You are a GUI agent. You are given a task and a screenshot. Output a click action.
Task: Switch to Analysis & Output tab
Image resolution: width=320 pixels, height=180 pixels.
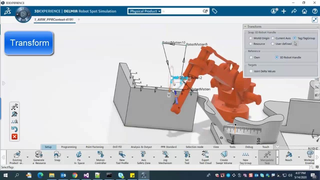141,147
